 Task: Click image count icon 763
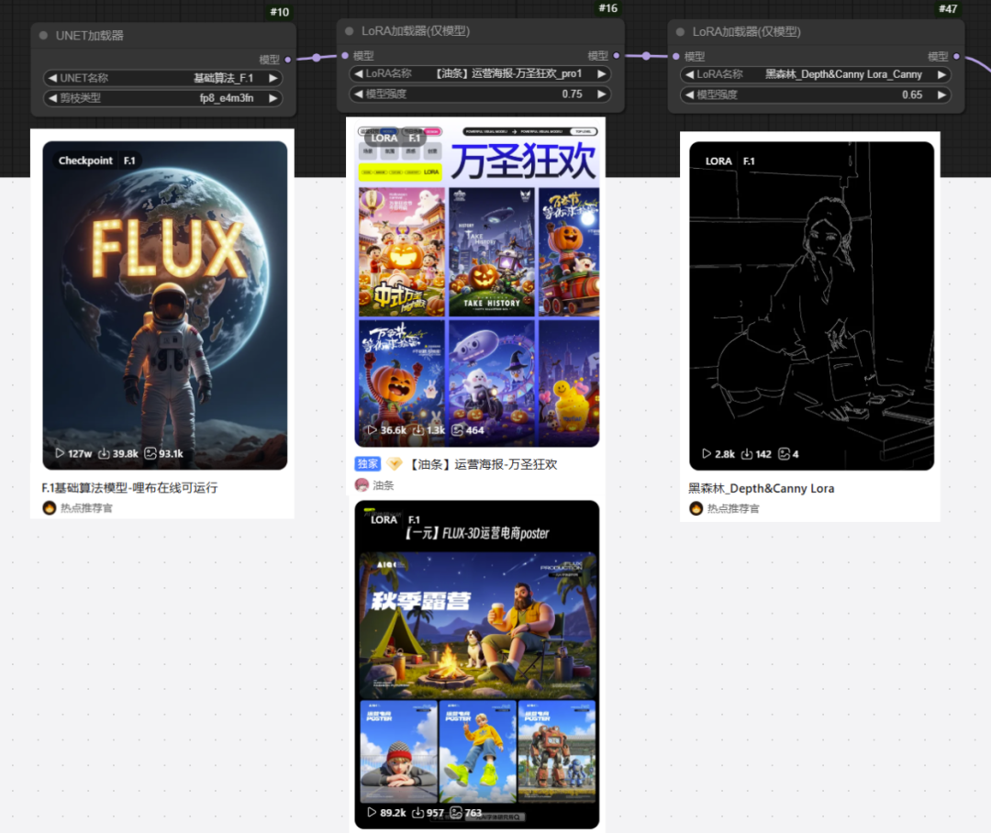click(456, 812)
